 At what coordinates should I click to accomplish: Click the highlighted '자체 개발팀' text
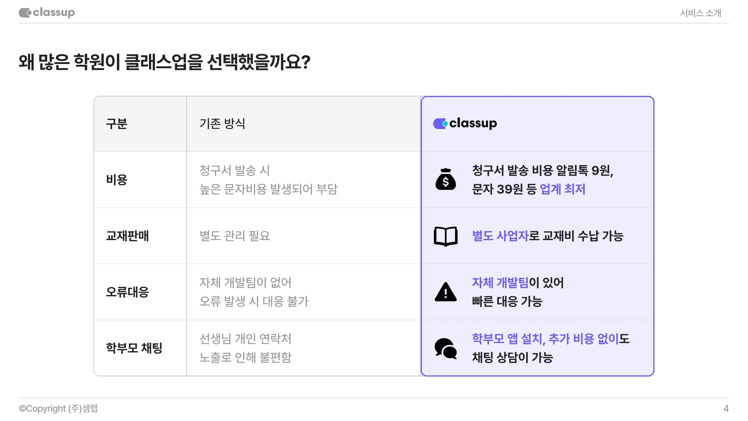pos(500,283)
